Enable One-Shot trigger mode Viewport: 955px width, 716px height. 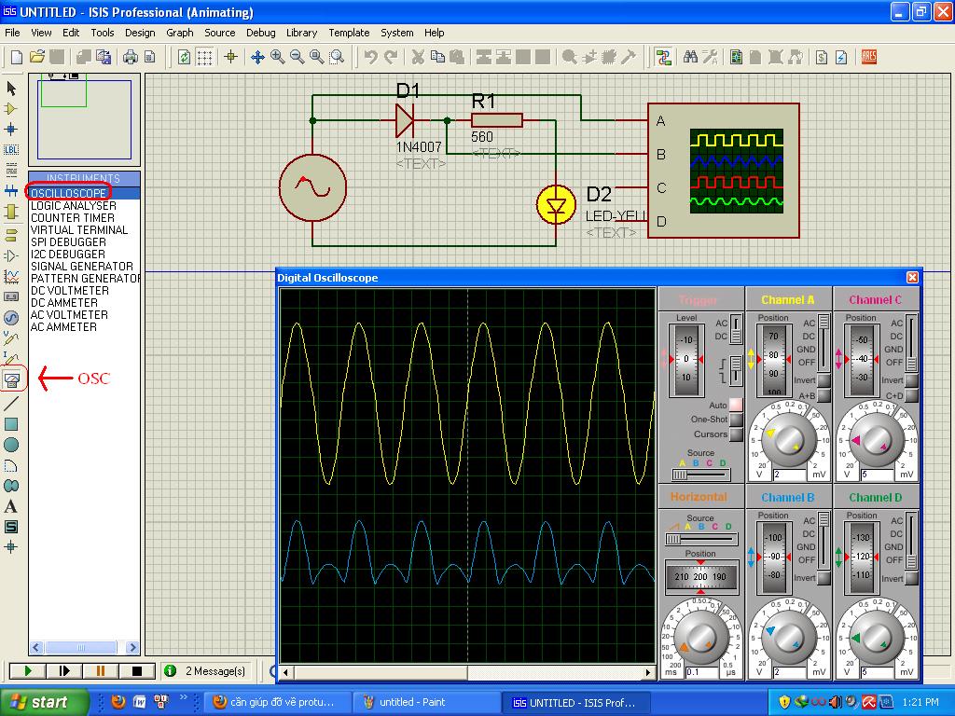point(737,420)
